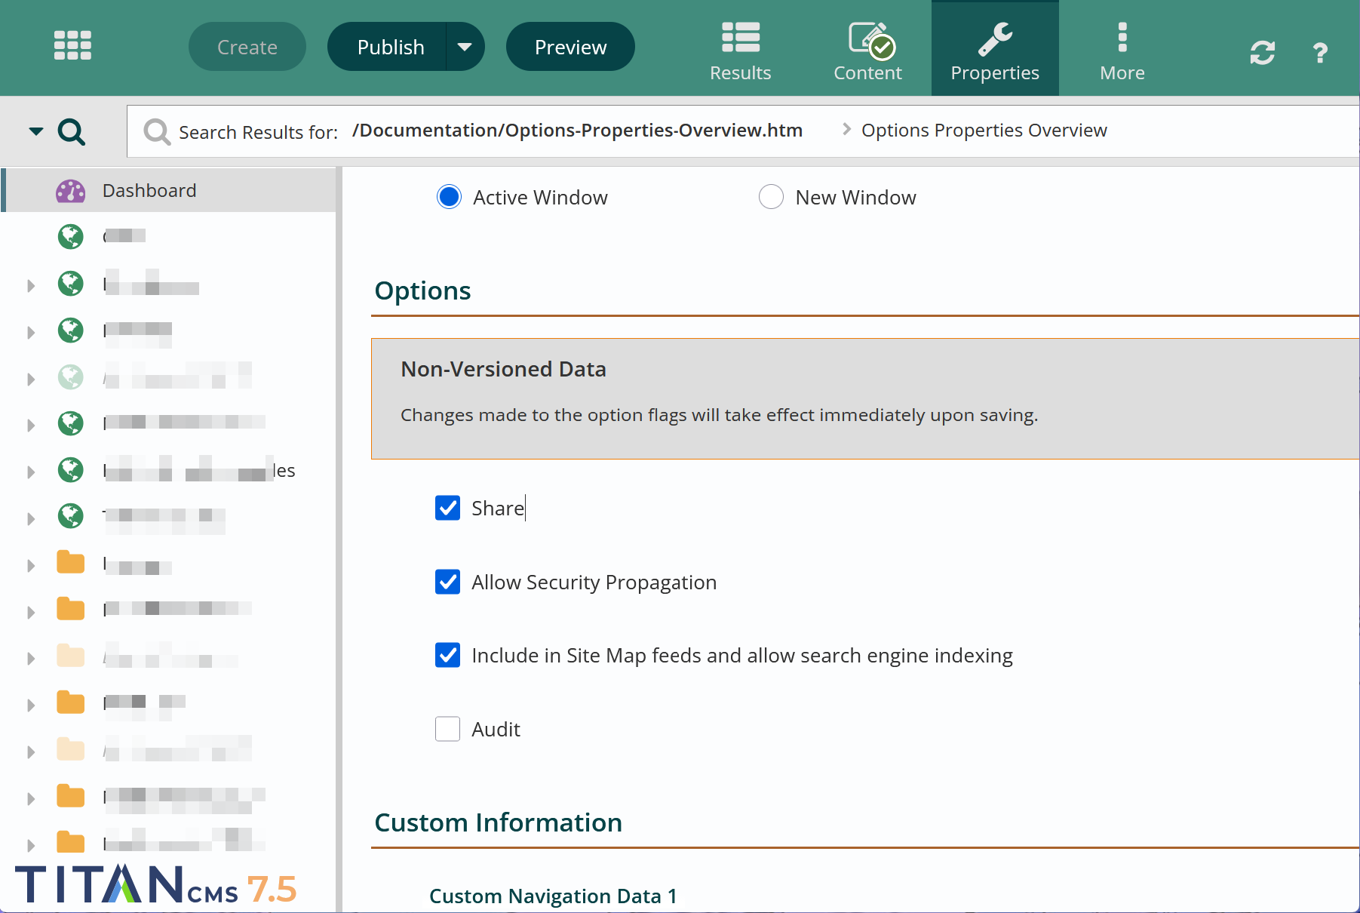Open the app grid menu icon
The width and height of the screenshot is (1360, 913).
[x=72, y=46]
